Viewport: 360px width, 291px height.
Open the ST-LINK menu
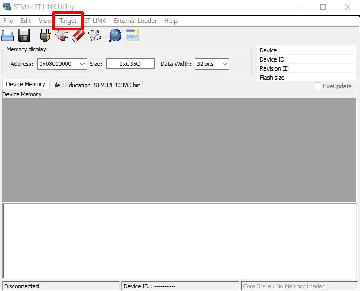tap(95, 21)
